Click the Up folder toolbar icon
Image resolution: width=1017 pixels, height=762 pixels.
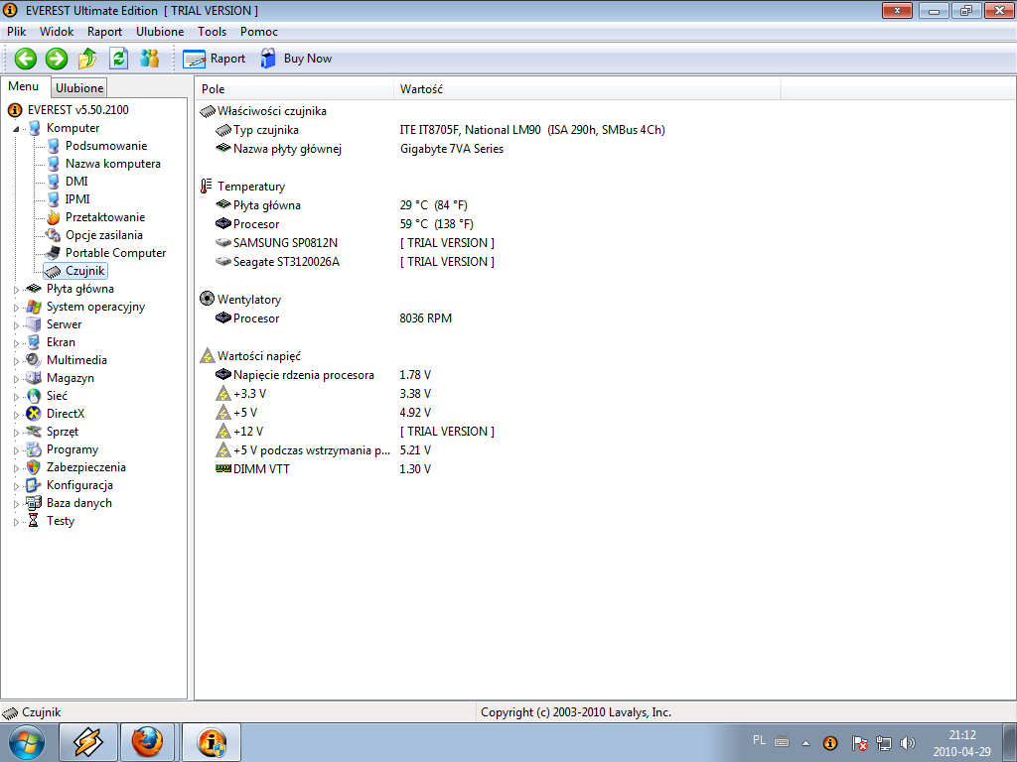87,59
